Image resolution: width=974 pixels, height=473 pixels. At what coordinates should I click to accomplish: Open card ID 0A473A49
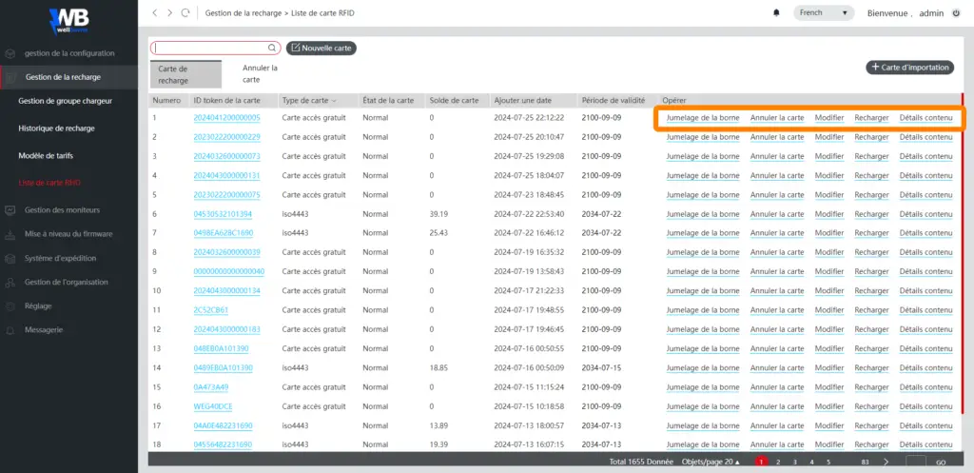[210, 387]
